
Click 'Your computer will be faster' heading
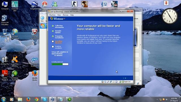pyautogui.click(x=98, y=27)
